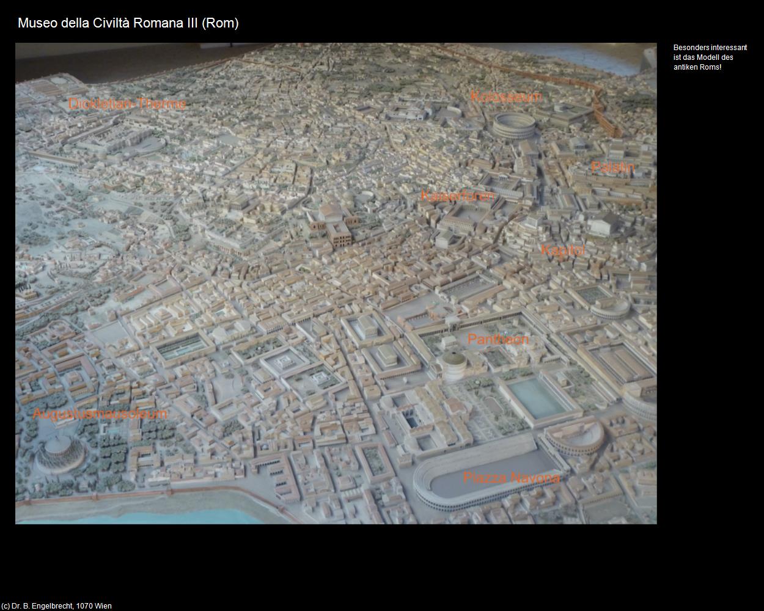Screen dimensions: 764x611
Task: Click the 'Kolosseum' label on the photo
Action: click(x=506, y=97)
